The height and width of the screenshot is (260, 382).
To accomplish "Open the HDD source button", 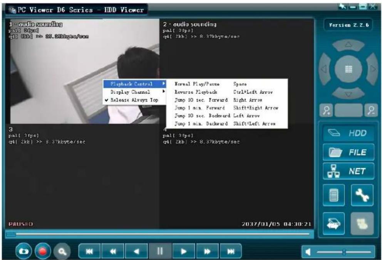I will (x=348, y=133).
